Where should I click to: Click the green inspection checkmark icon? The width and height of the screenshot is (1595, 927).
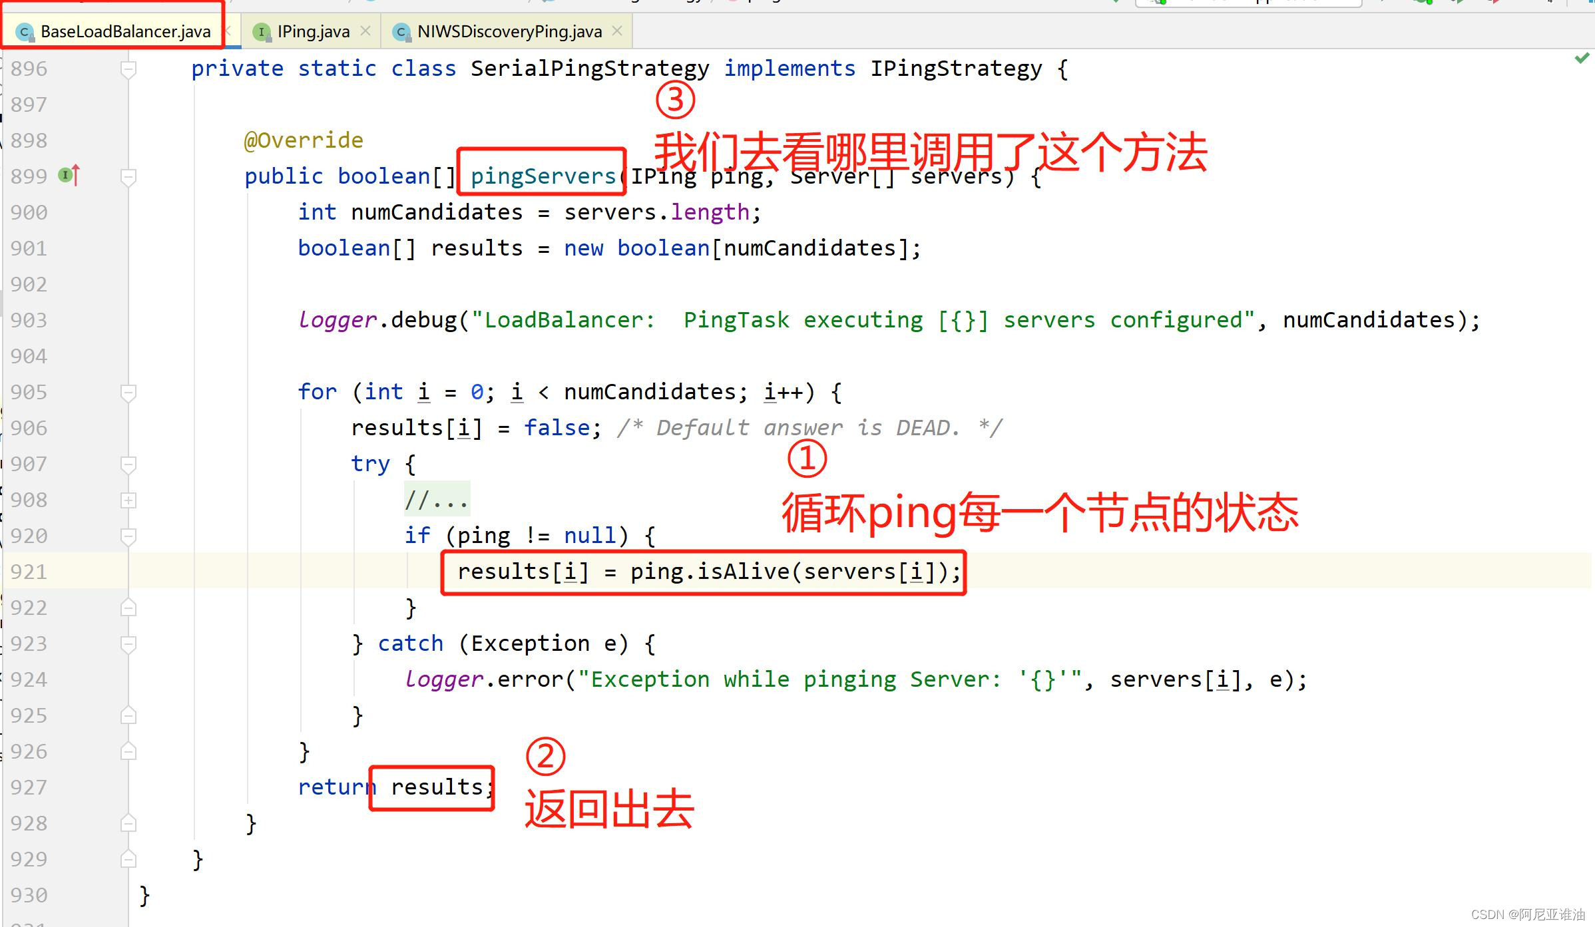click(1582, 59)
